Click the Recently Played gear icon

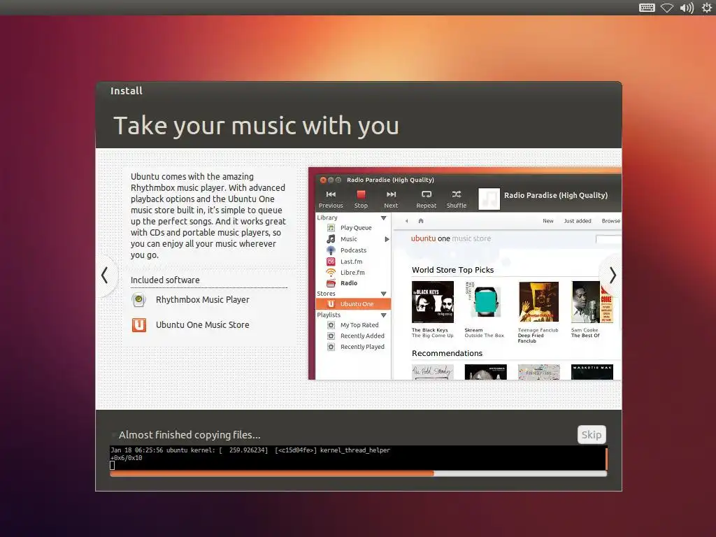pos(331,347)
